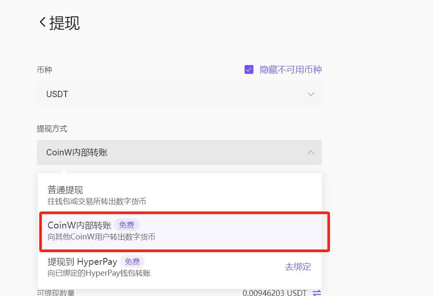The height and width of the screenshot is (296, 433).
Task: Click the transfer swap icon beside USDT balance
Action: [316, 292]
